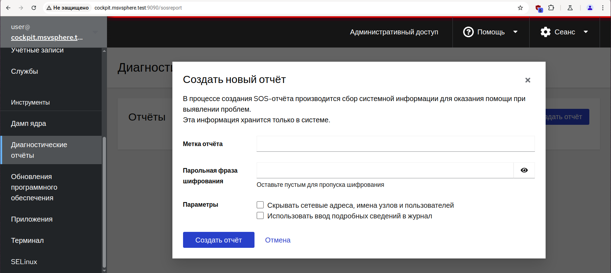This screenshot has width=611, height=273.
Task: Open the Chrome profile avatar
Action: coord(590,8)
